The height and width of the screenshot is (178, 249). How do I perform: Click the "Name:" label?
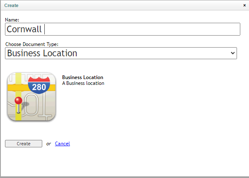point(12,20)
